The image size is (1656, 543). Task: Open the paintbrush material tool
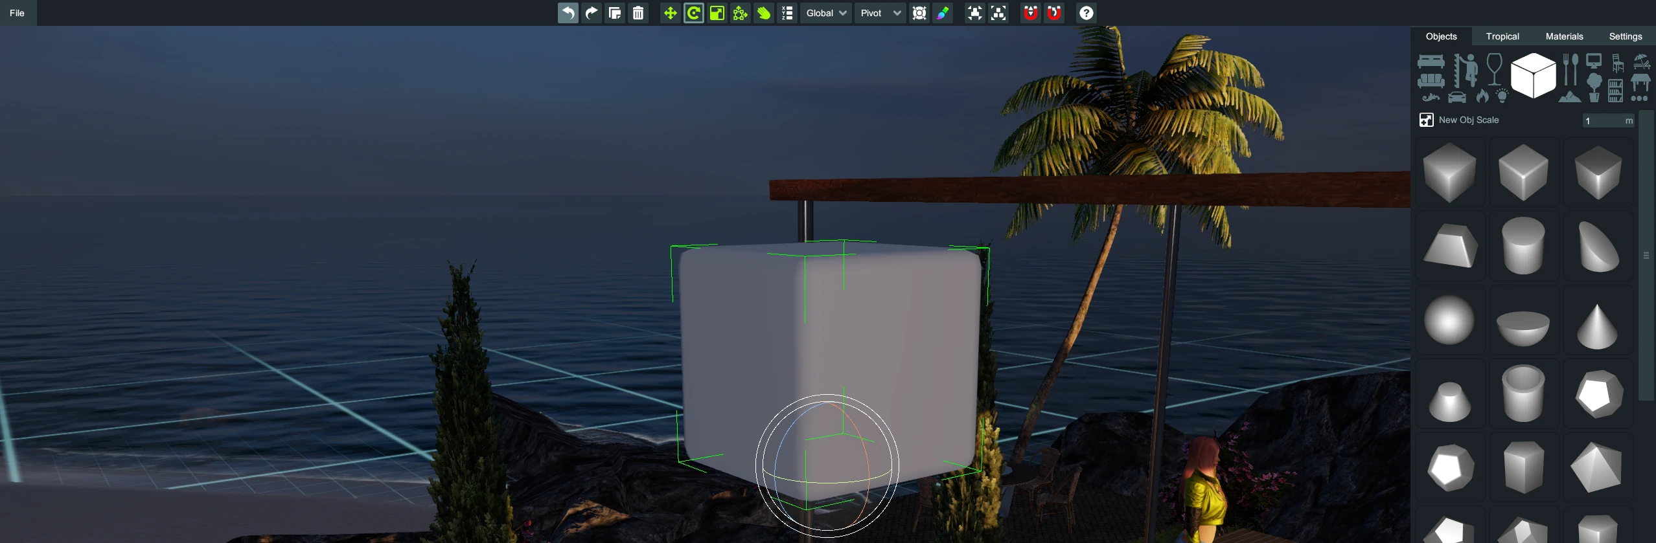coord(943,13)
